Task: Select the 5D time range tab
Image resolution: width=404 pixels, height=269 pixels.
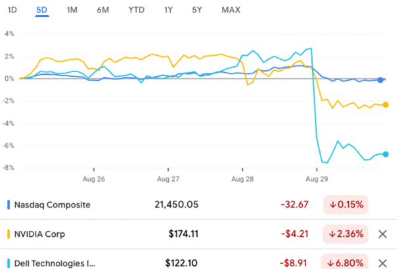Action: click(42, 10)
